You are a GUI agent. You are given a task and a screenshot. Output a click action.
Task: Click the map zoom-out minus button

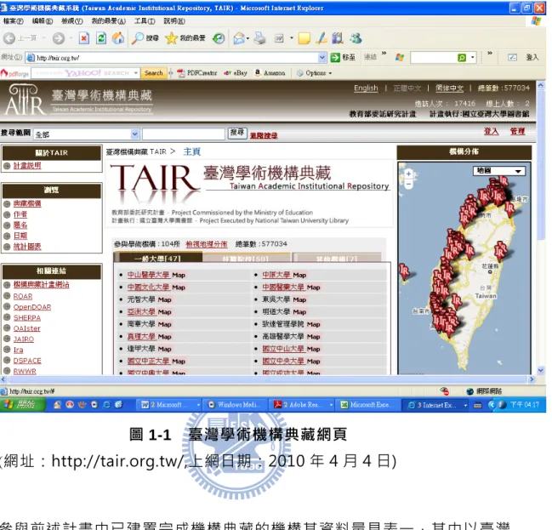click(408, 184)
